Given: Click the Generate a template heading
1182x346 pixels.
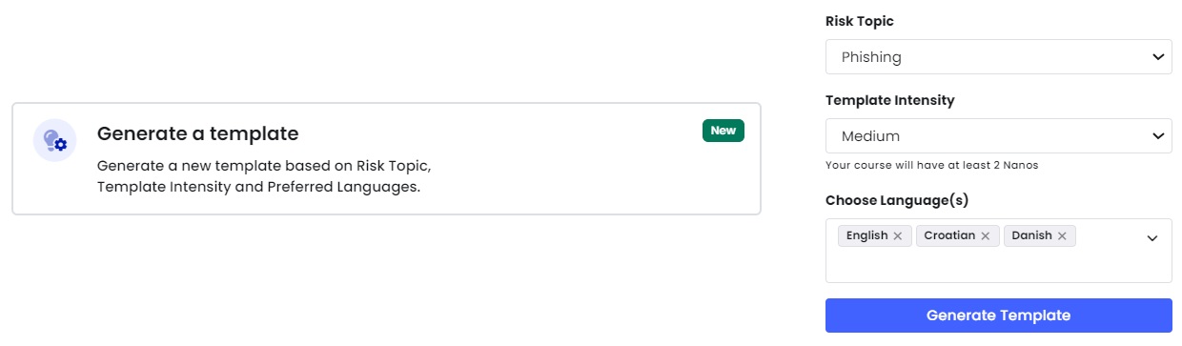Looking at the screenshot, I should 197,133.
